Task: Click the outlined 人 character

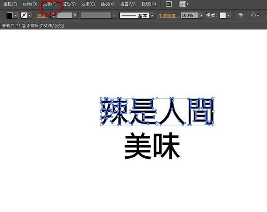Action: [x=172, y=111]
